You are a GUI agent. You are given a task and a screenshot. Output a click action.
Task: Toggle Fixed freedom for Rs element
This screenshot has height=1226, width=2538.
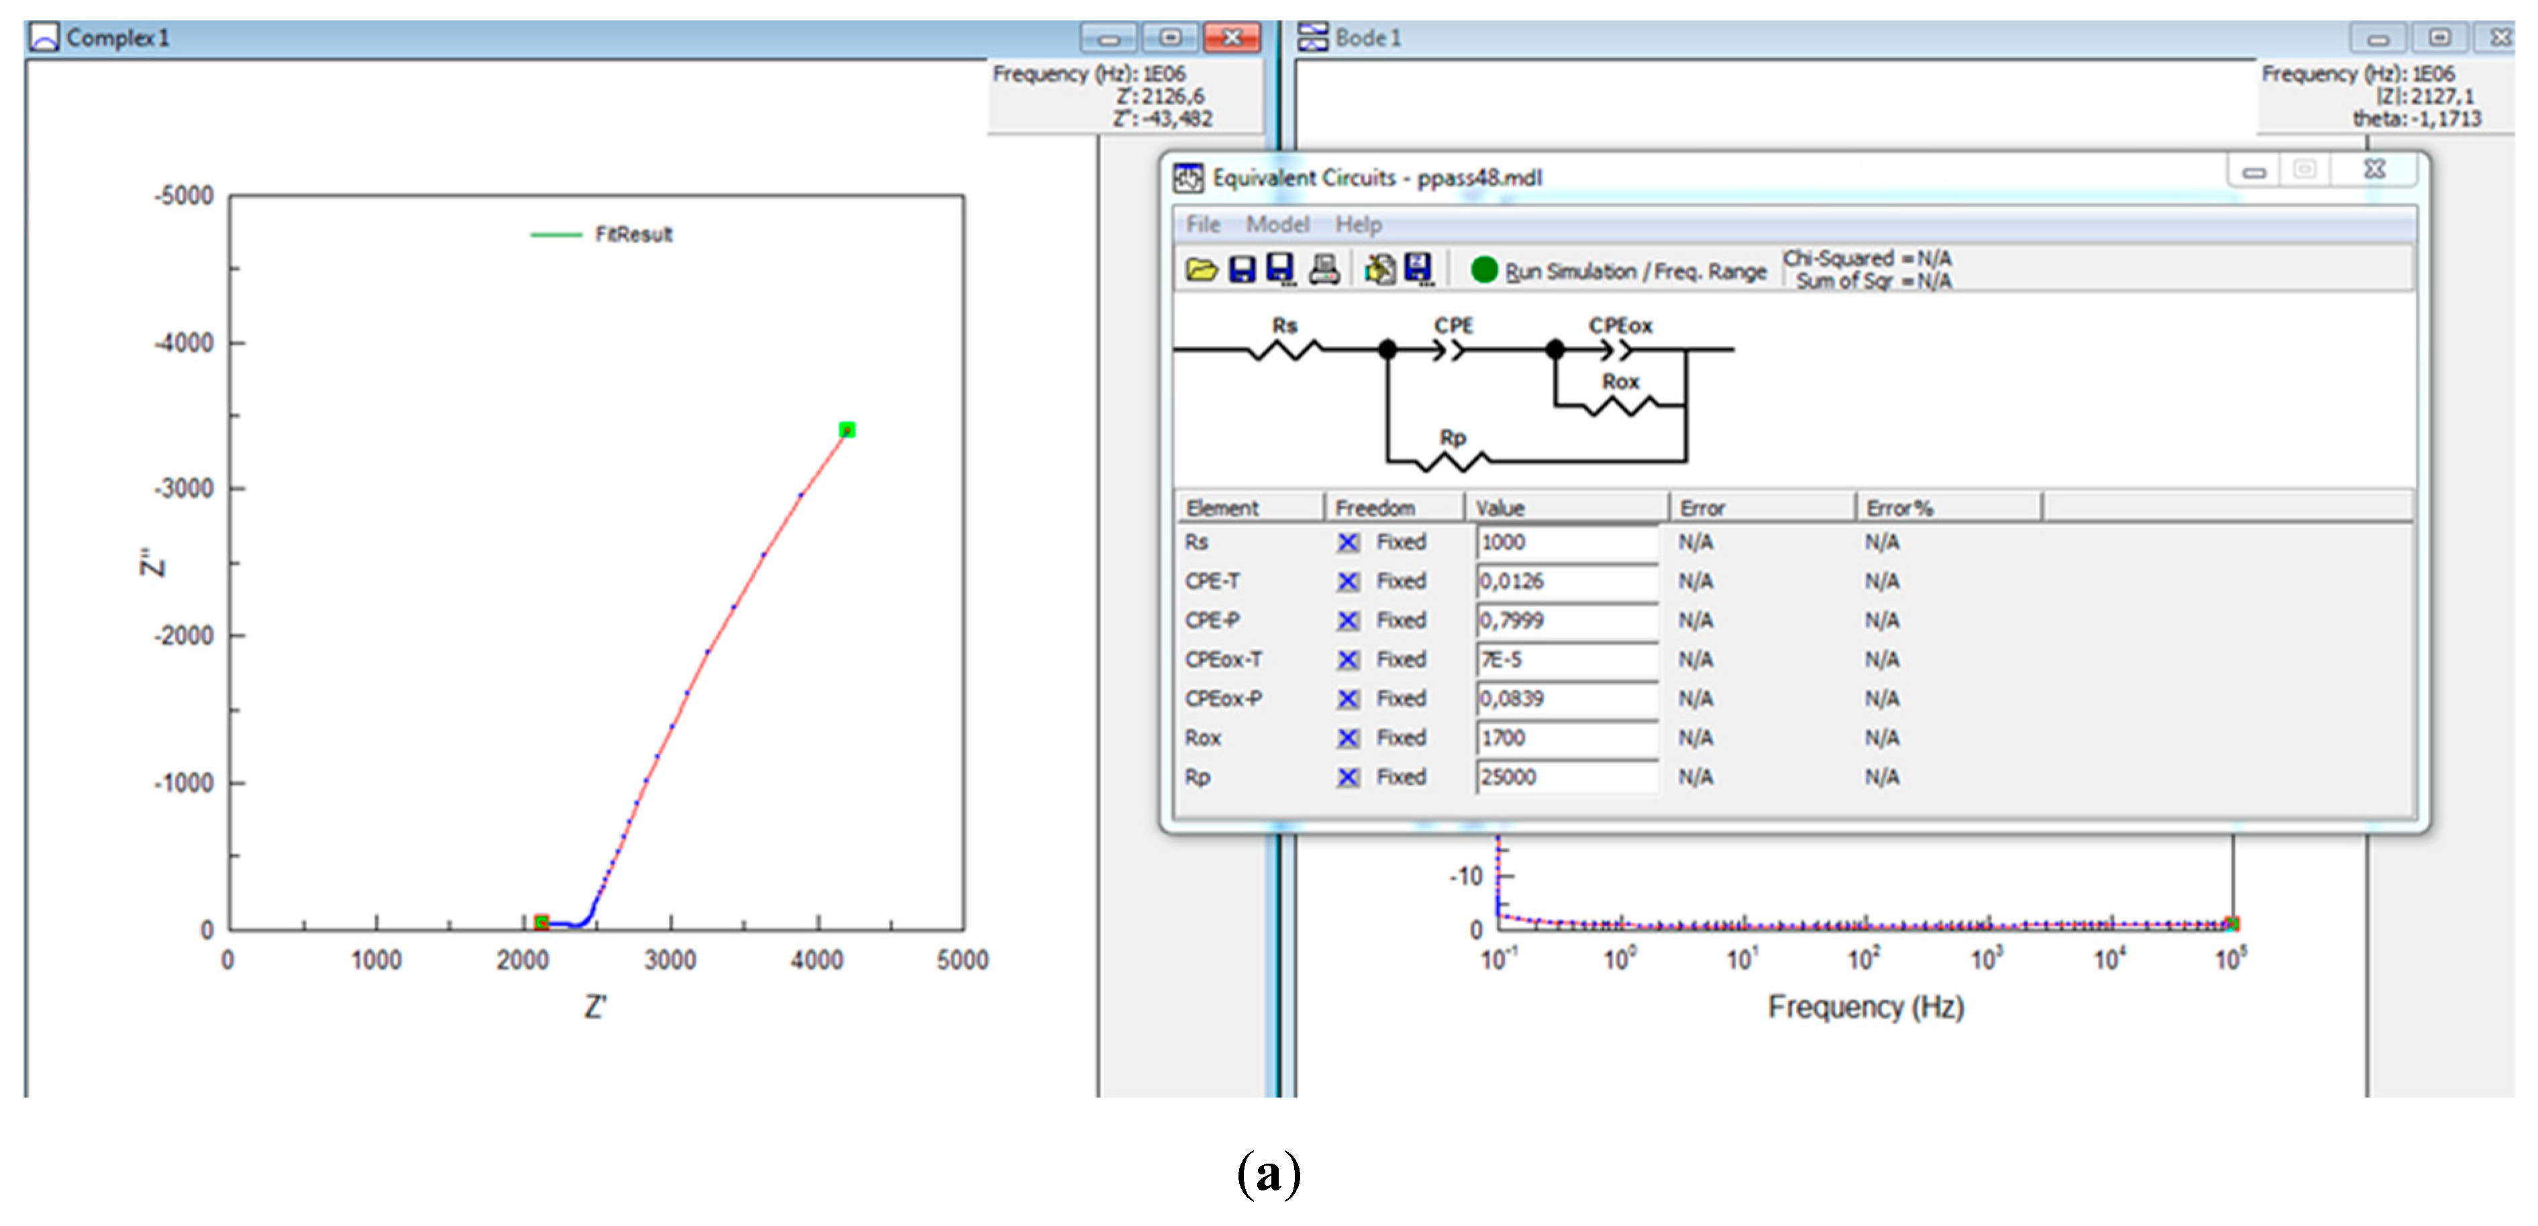coord(1348,543)
